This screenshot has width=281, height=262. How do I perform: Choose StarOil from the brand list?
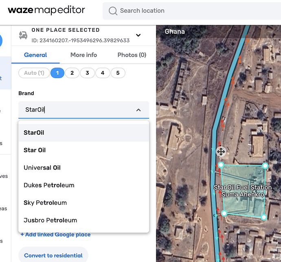[84, 133]
